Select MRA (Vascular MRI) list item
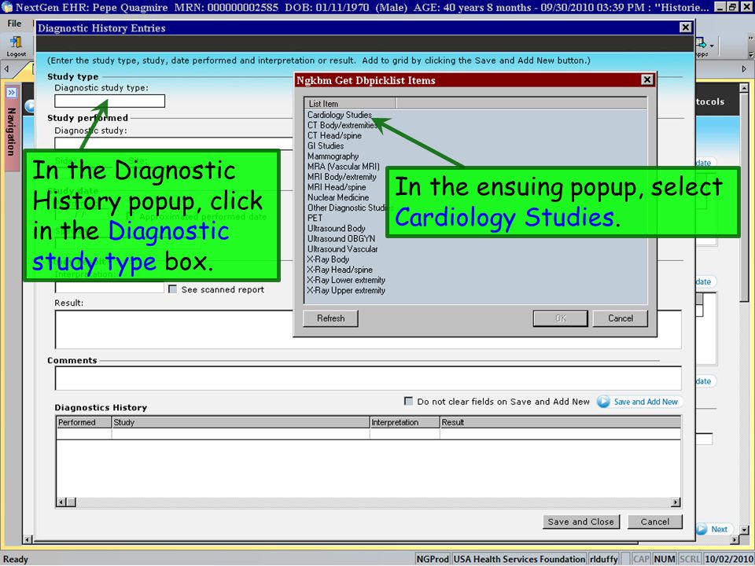 click(x=344, y=167)
